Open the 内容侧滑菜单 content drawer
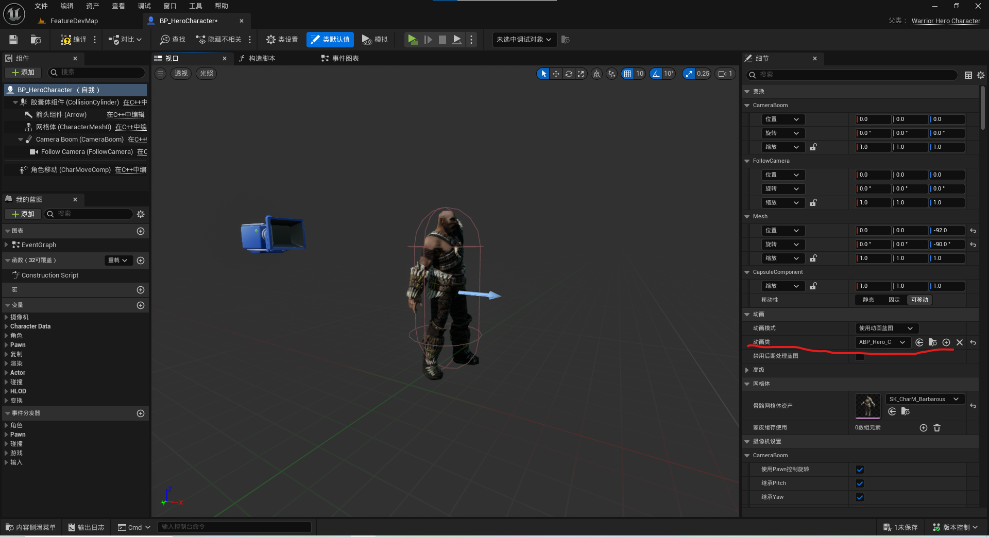The height and width of the screenshot is (537, 989). (x=31, y=528)
